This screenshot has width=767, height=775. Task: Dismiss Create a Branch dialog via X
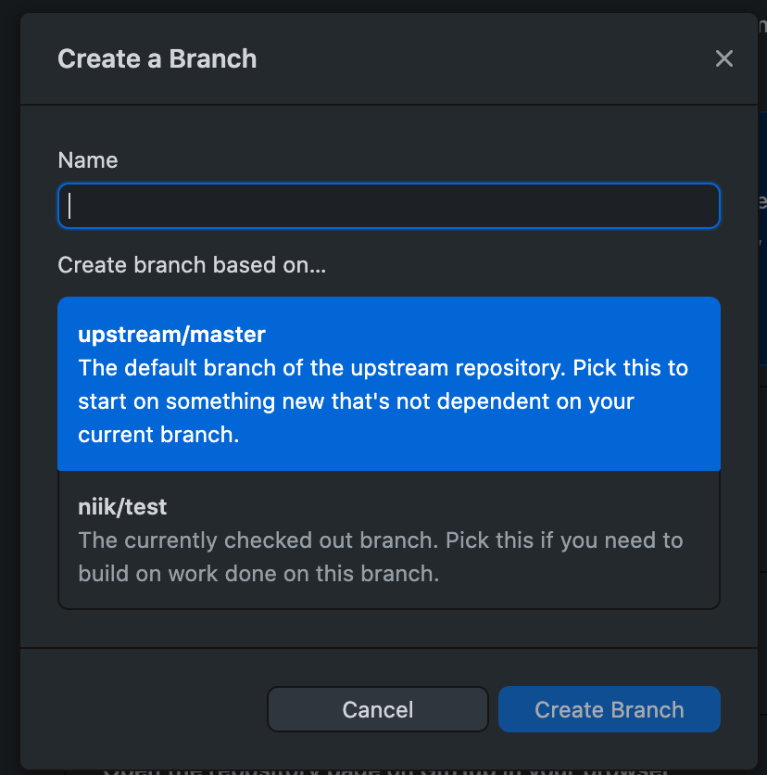click(x=723, y=58)
